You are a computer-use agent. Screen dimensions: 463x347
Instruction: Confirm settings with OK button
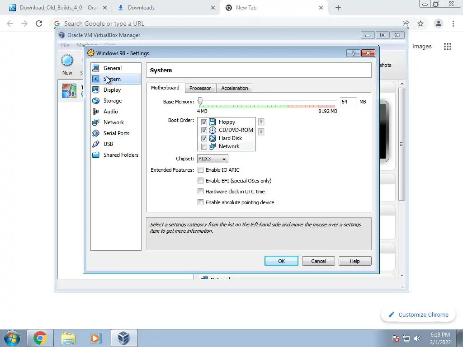(281, 261)
